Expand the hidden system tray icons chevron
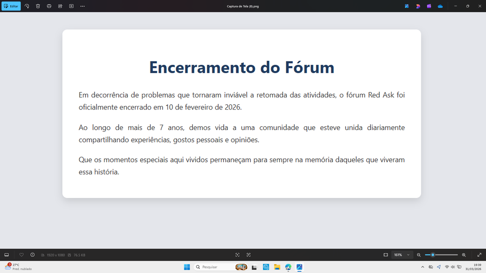This screenshot has width=486, height=273. [x=423, y=267]
